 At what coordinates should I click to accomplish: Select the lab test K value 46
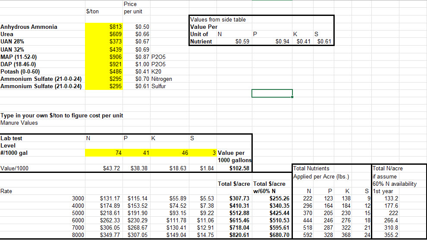pos(170,153)
